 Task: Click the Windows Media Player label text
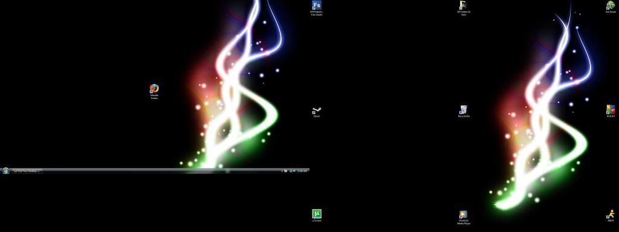[464, 222]
